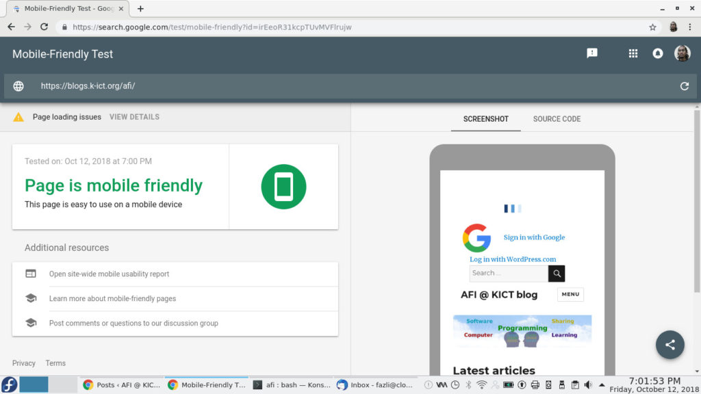The image size is (701, 394).
Task: Open the Google apps grid
Action: [x=633, y=53]
